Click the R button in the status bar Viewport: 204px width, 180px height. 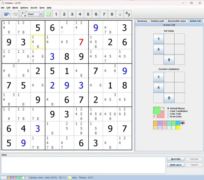(26, 178)
